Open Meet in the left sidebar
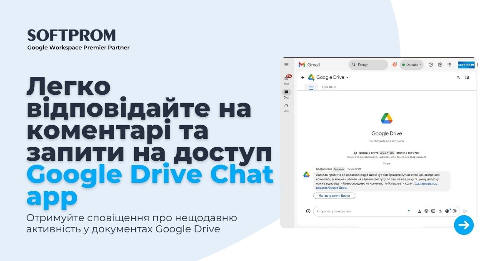 tap(286, 108)
